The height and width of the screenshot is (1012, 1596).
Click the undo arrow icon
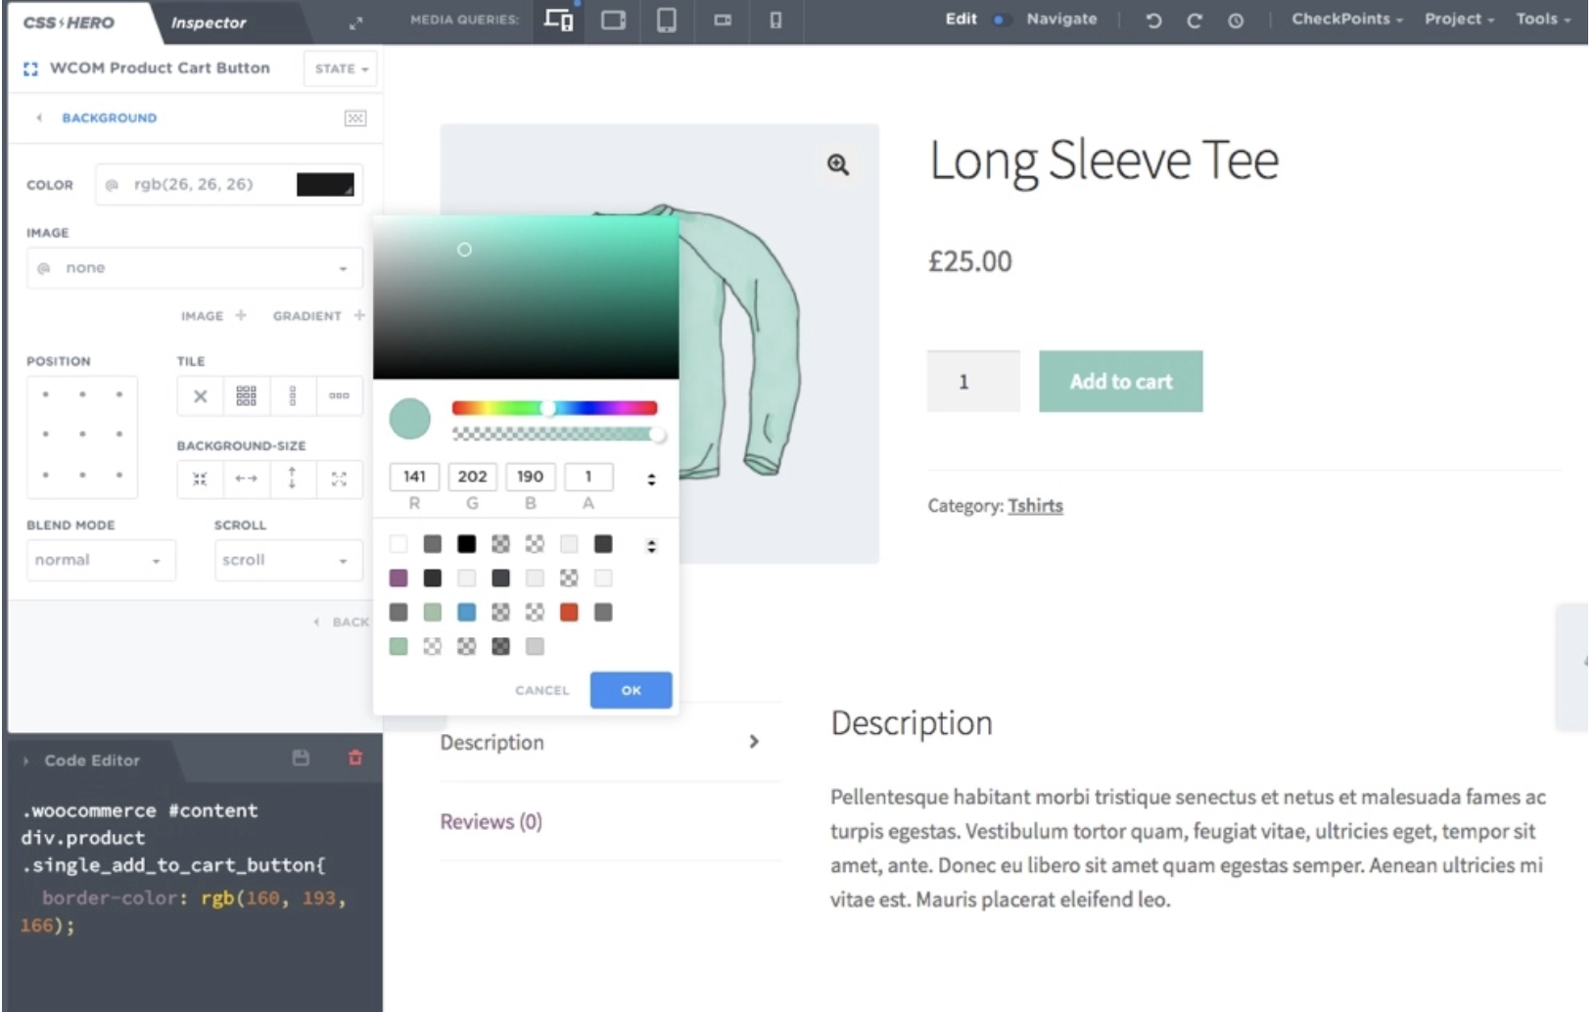click(1153, 21)
